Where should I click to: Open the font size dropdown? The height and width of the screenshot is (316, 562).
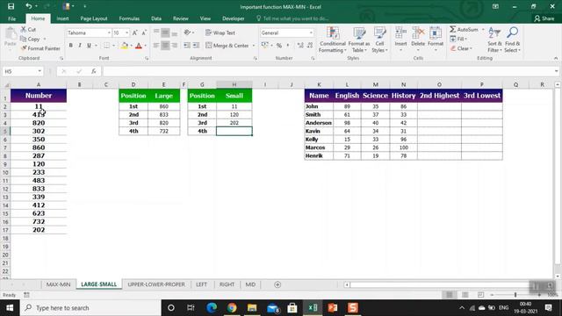[126, 33]
